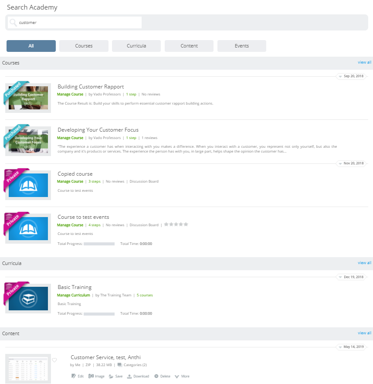Switch to the Courses filter tab
This screenshot has width=373, height=384.
(x=84, y=46)
